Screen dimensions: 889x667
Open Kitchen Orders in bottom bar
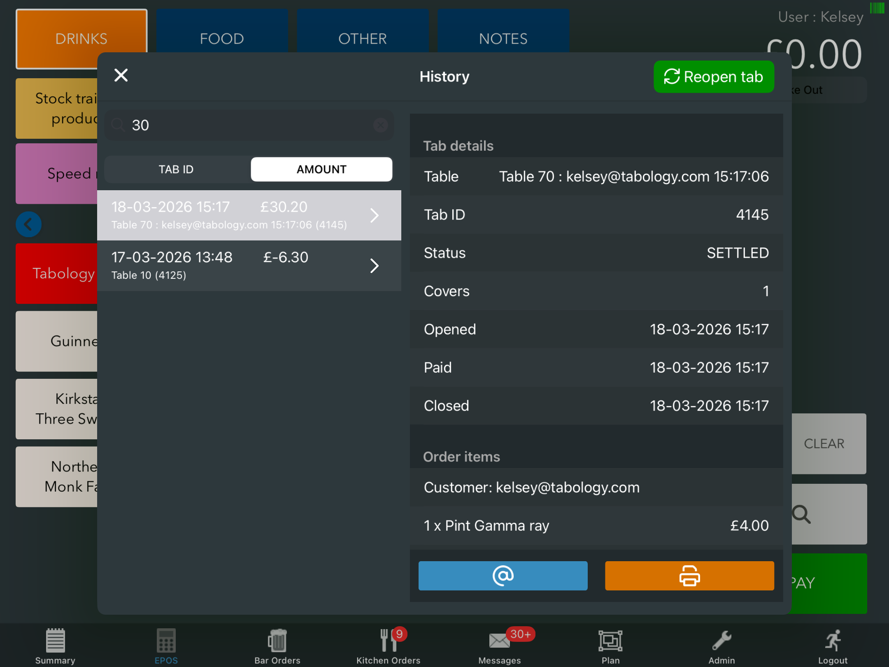388,645
